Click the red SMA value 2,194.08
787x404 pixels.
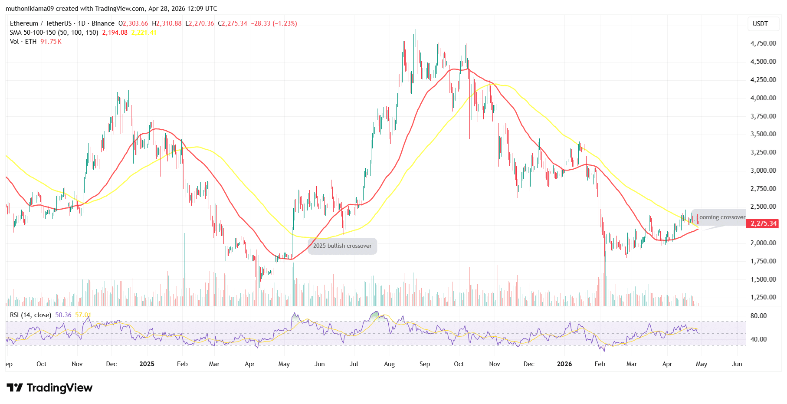115,33
